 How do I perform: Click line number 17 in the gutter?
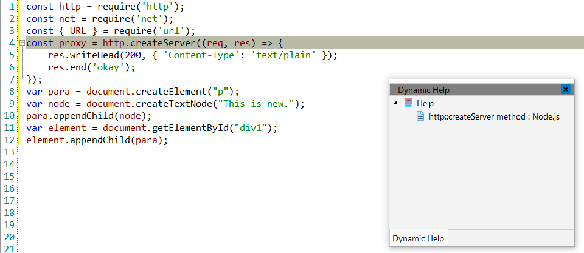tap(9, 201)
